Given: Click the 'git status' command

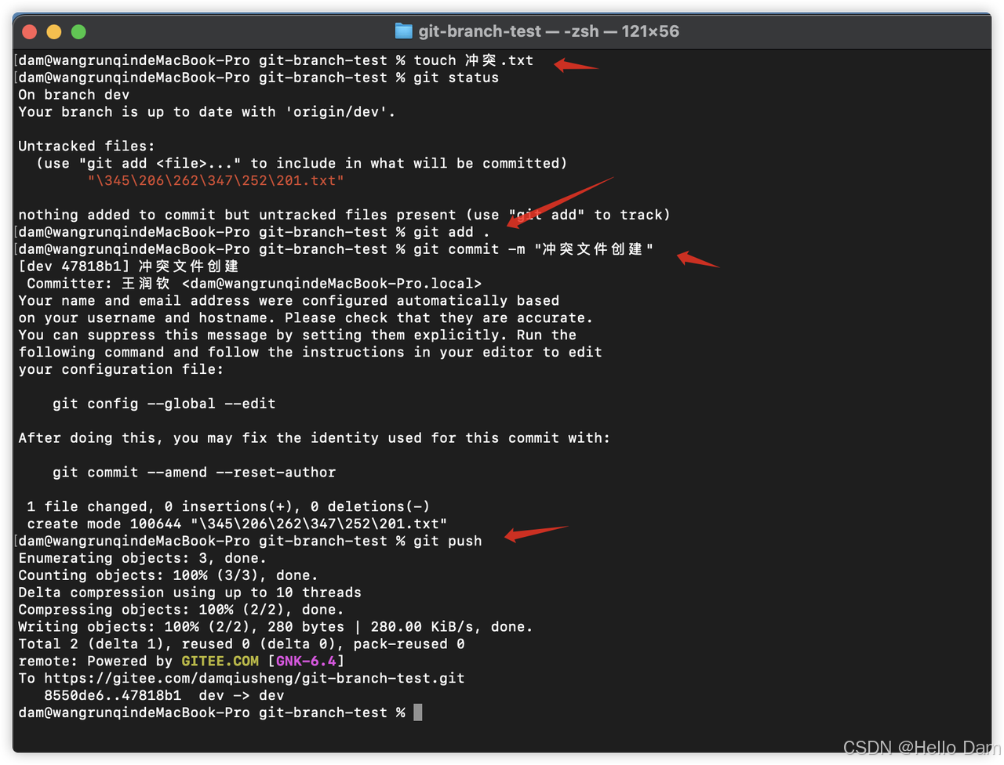Looking at the screenshot, I should point(457,78).
